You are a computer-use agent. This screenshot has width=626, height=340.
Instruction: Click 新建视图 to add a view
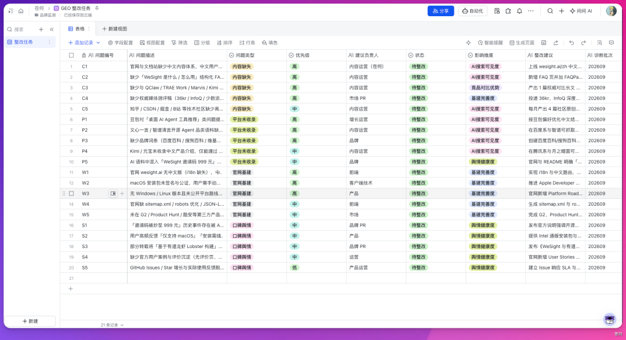[115, 29]
